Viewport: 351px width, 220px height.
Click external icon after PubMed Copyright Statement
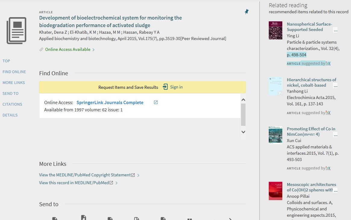click(133, 175)
